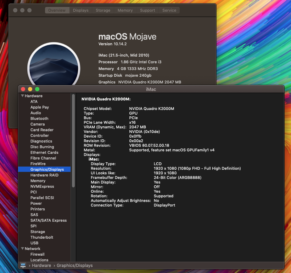Click the sidebar scrollbar in the iMac window
291x273 pixels.
click(x=73, y=141)
